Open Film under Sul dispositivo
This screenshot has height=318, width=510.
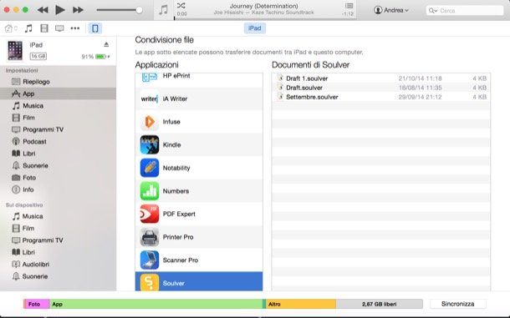pos(58,229)
